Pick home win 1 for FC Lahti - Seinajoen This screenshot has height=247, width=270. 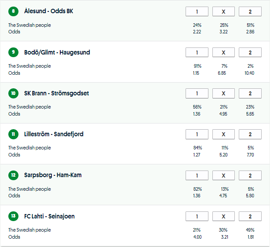[x=197, y=217]
